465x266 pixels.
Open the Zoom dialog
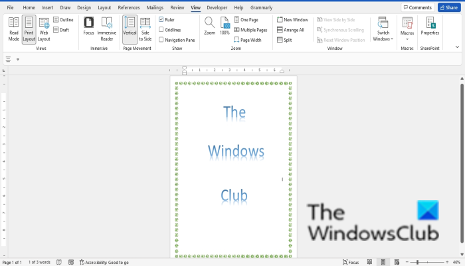click(209, 26)
